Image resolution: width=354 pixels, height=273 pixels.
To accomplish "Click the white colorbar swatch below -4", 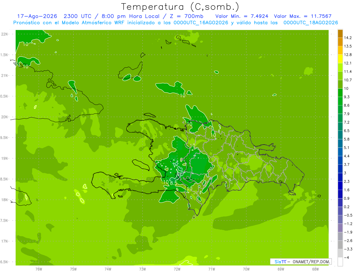I will pos(340,262).
